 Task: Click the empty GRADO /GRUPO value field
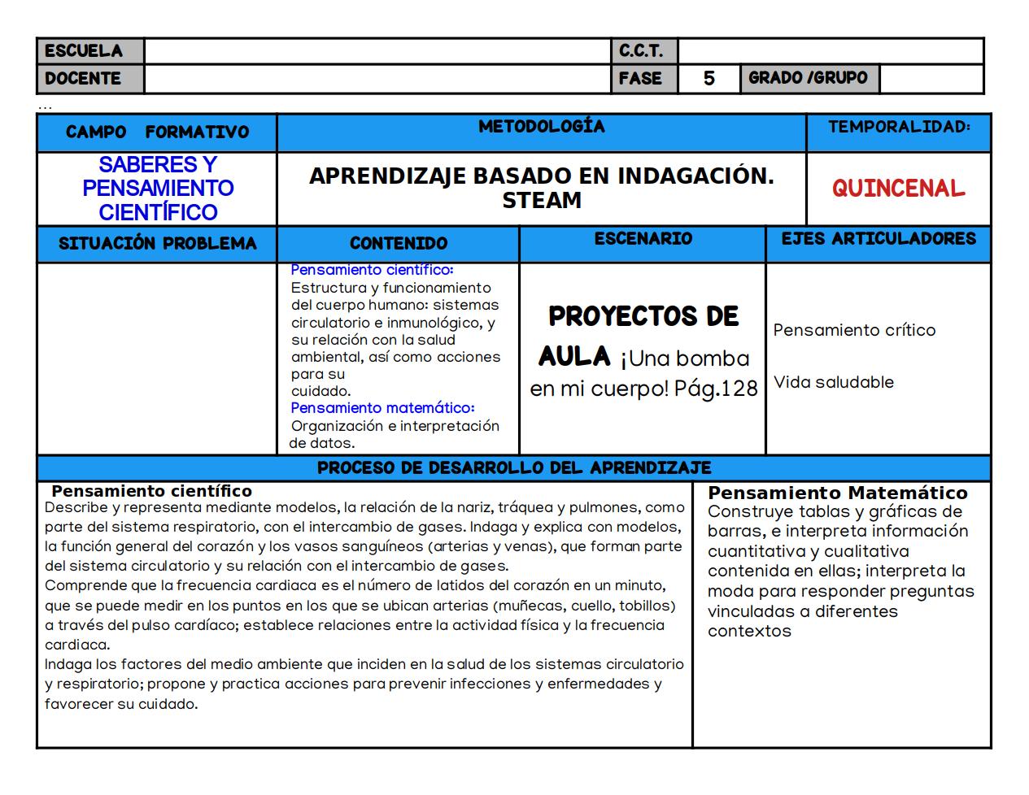[931, 79]
